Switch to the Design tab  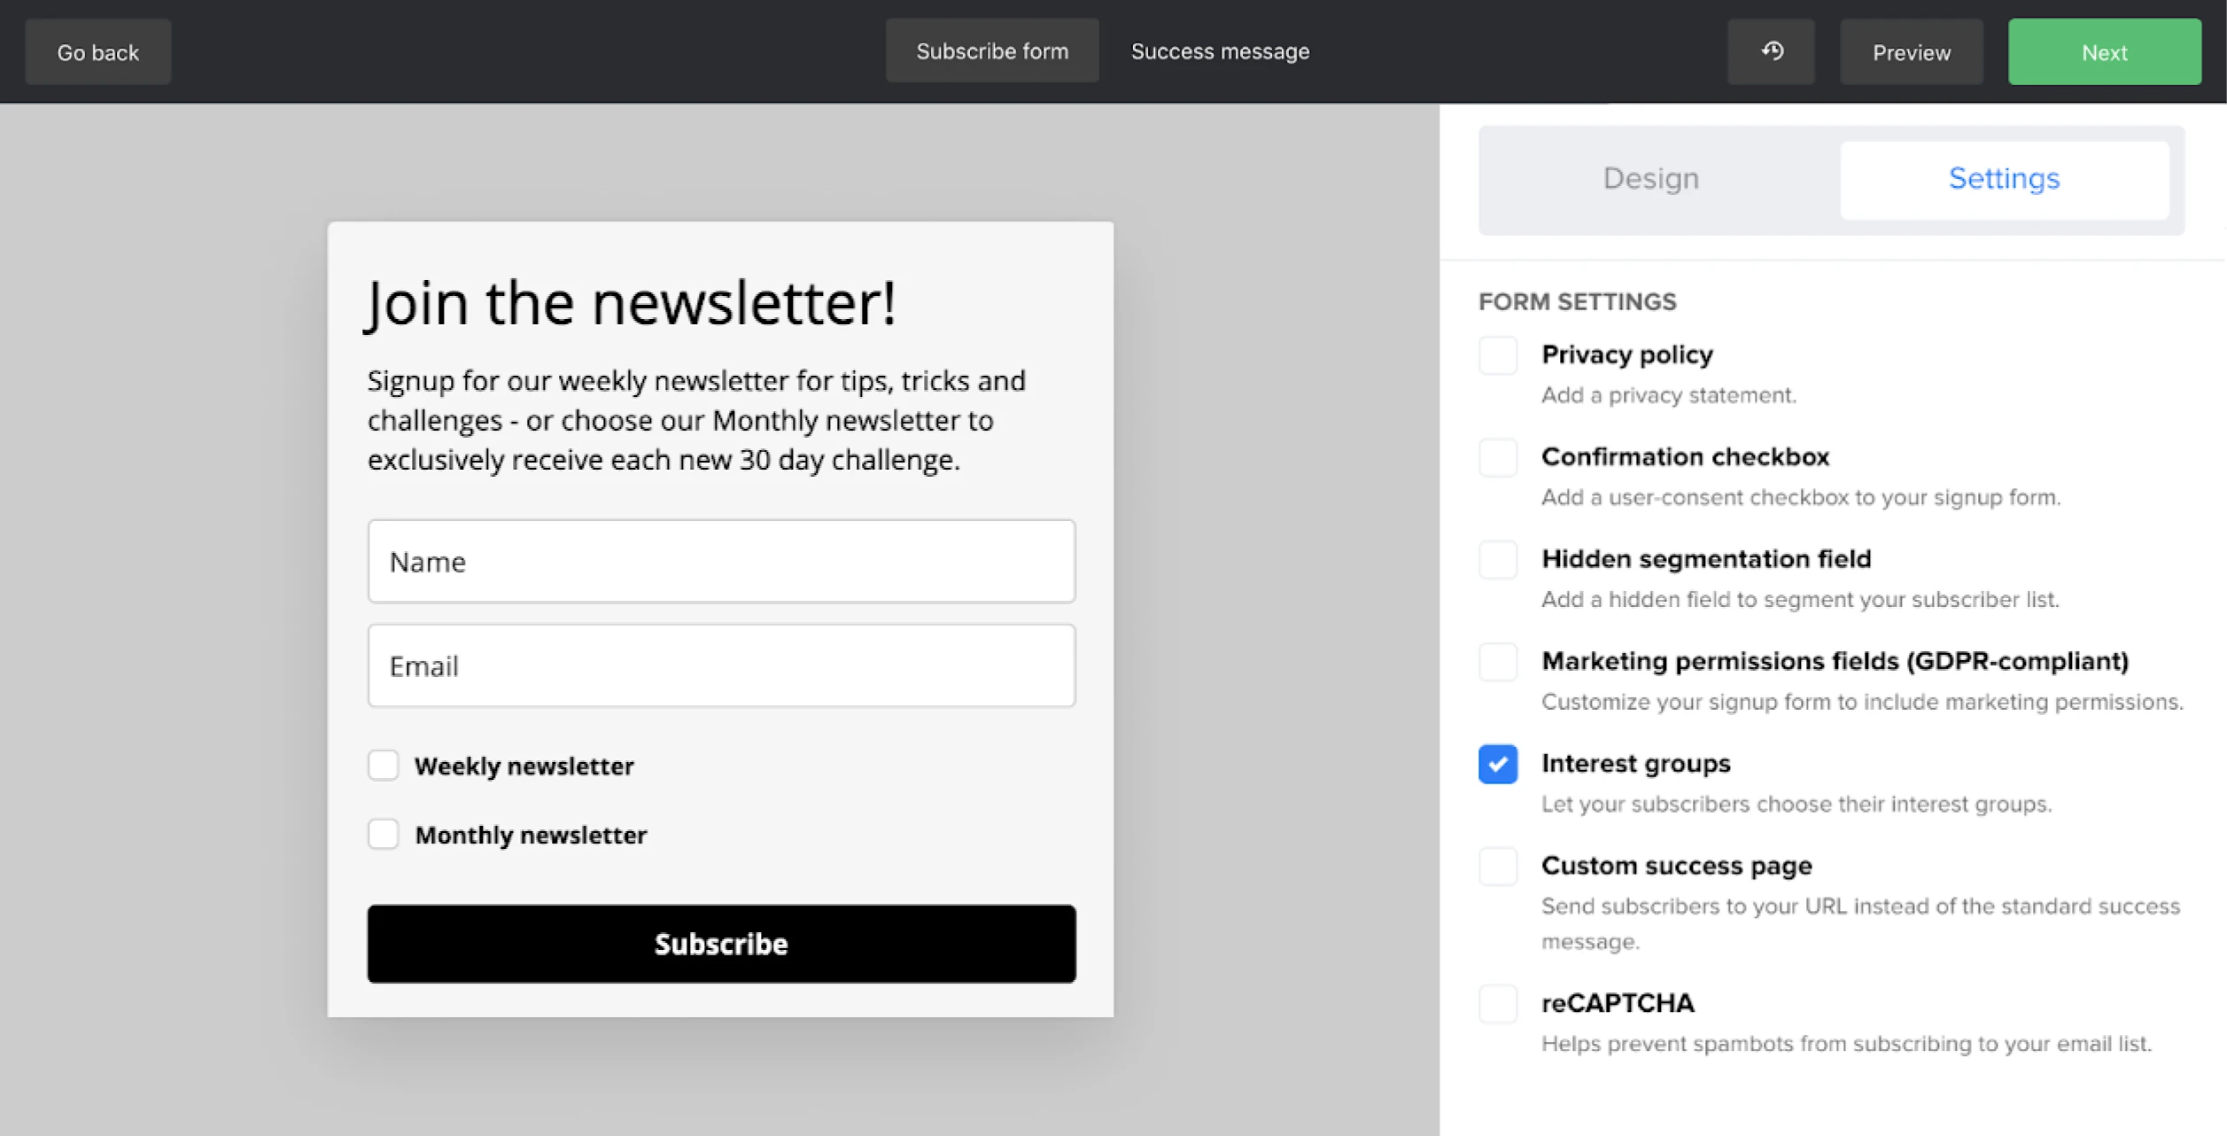(1650, 179)
